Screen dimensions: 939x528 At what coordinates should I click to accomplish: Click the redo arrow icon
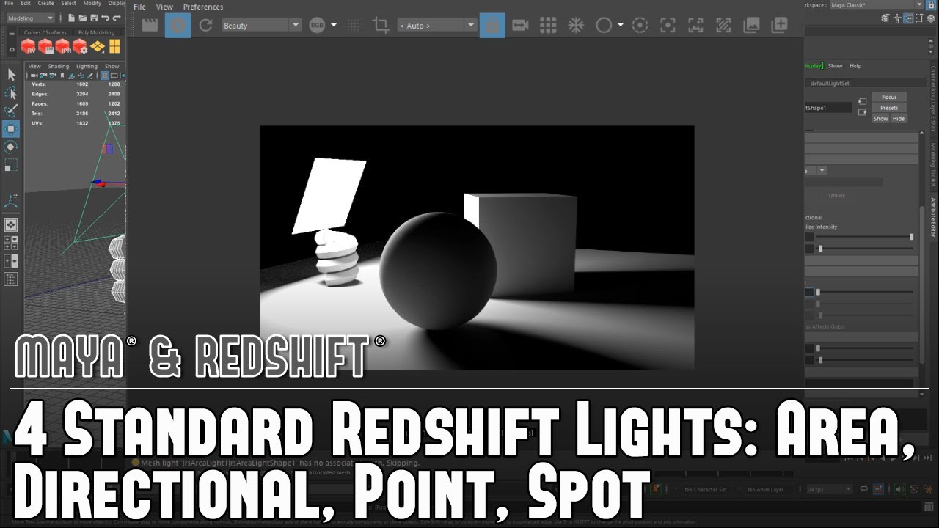(117, 18)
